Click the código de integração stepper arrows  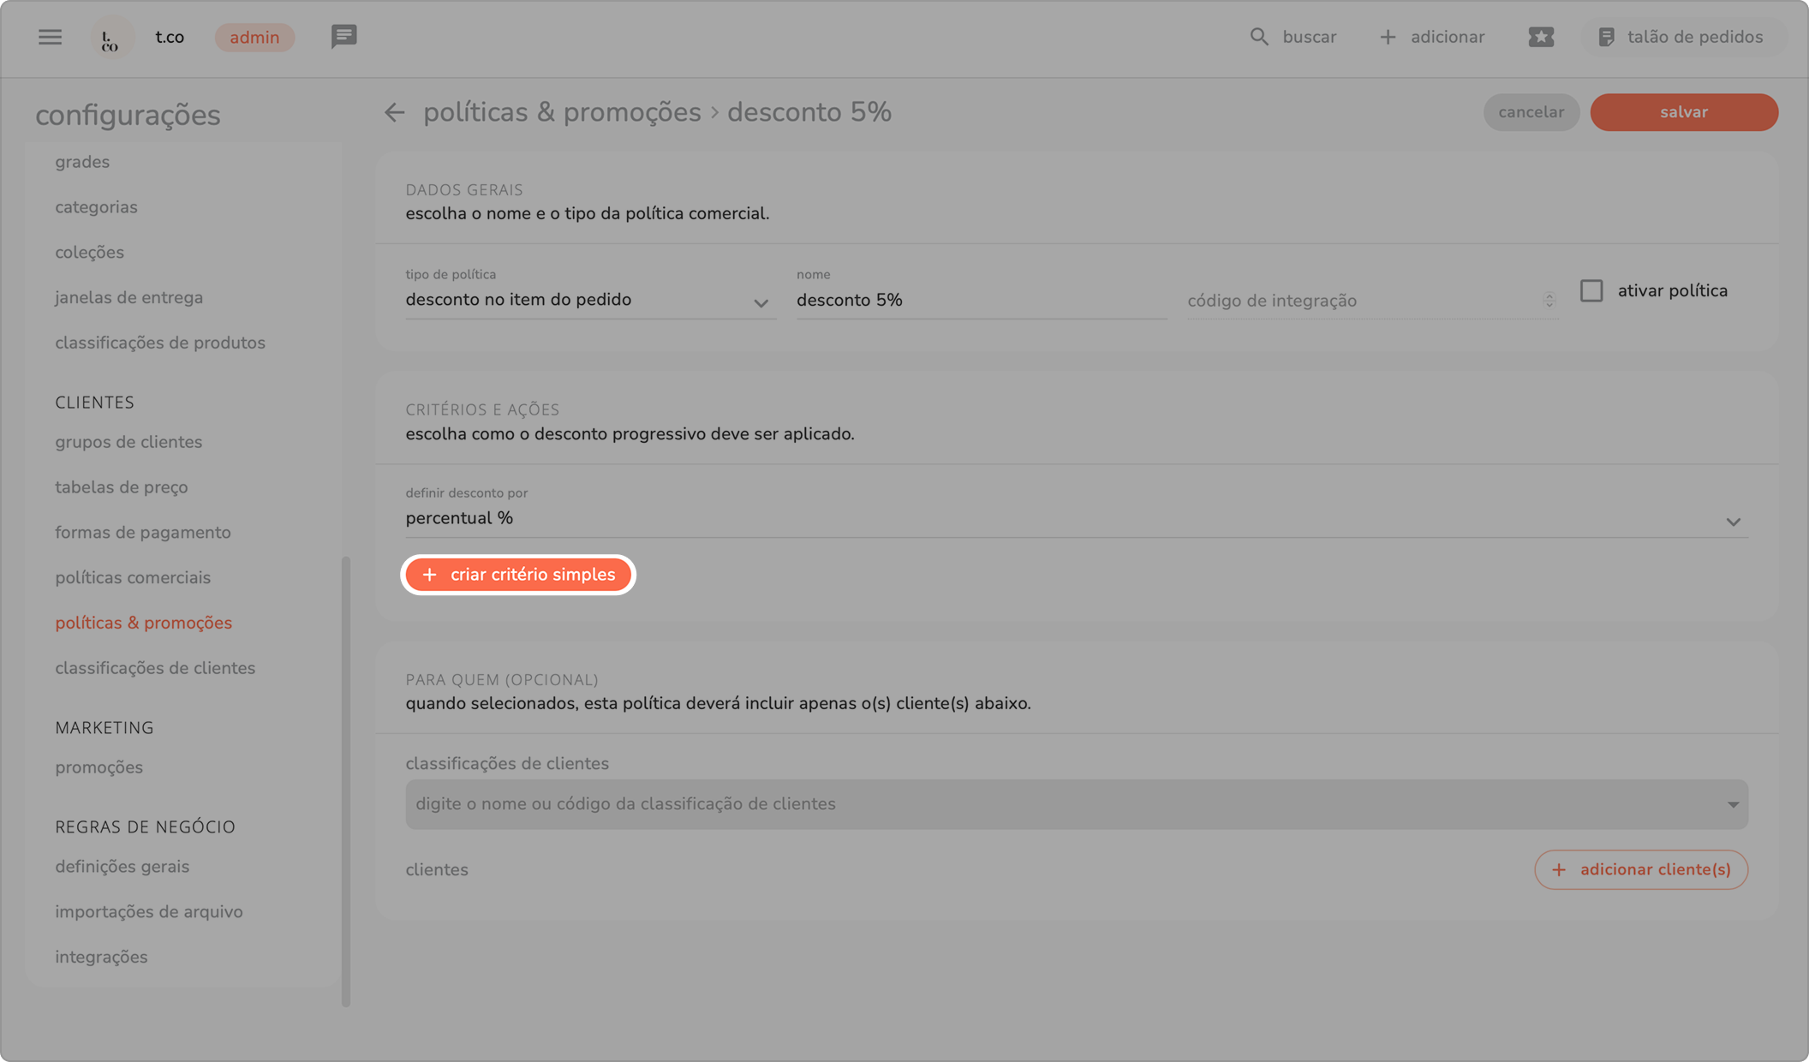pyautogui.click(x=1549, y=300)
